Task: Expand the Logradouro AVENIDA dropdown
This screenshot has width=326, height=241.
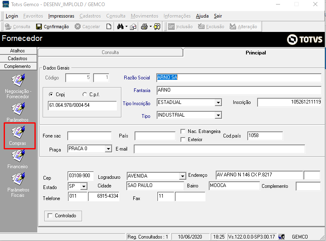Action: tap(182, 176)
